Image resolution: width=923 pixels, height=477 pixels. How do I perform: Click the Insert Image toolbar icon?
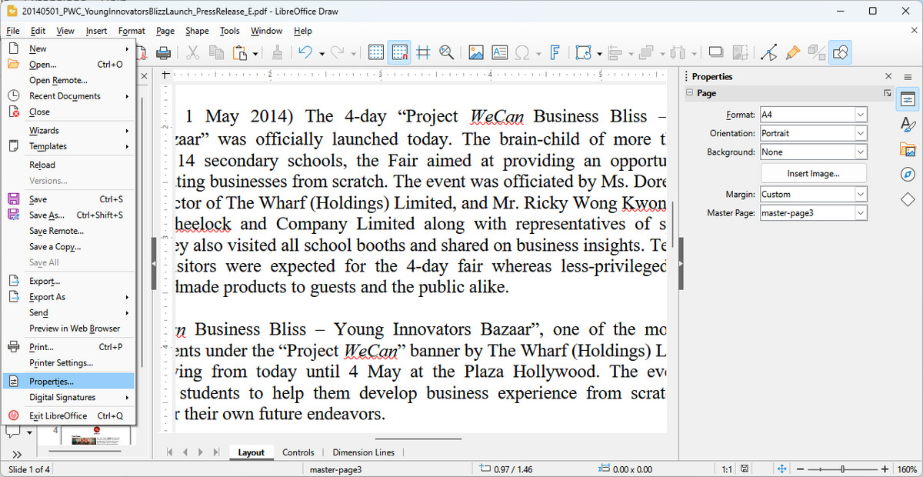click(x=476, y=53)
